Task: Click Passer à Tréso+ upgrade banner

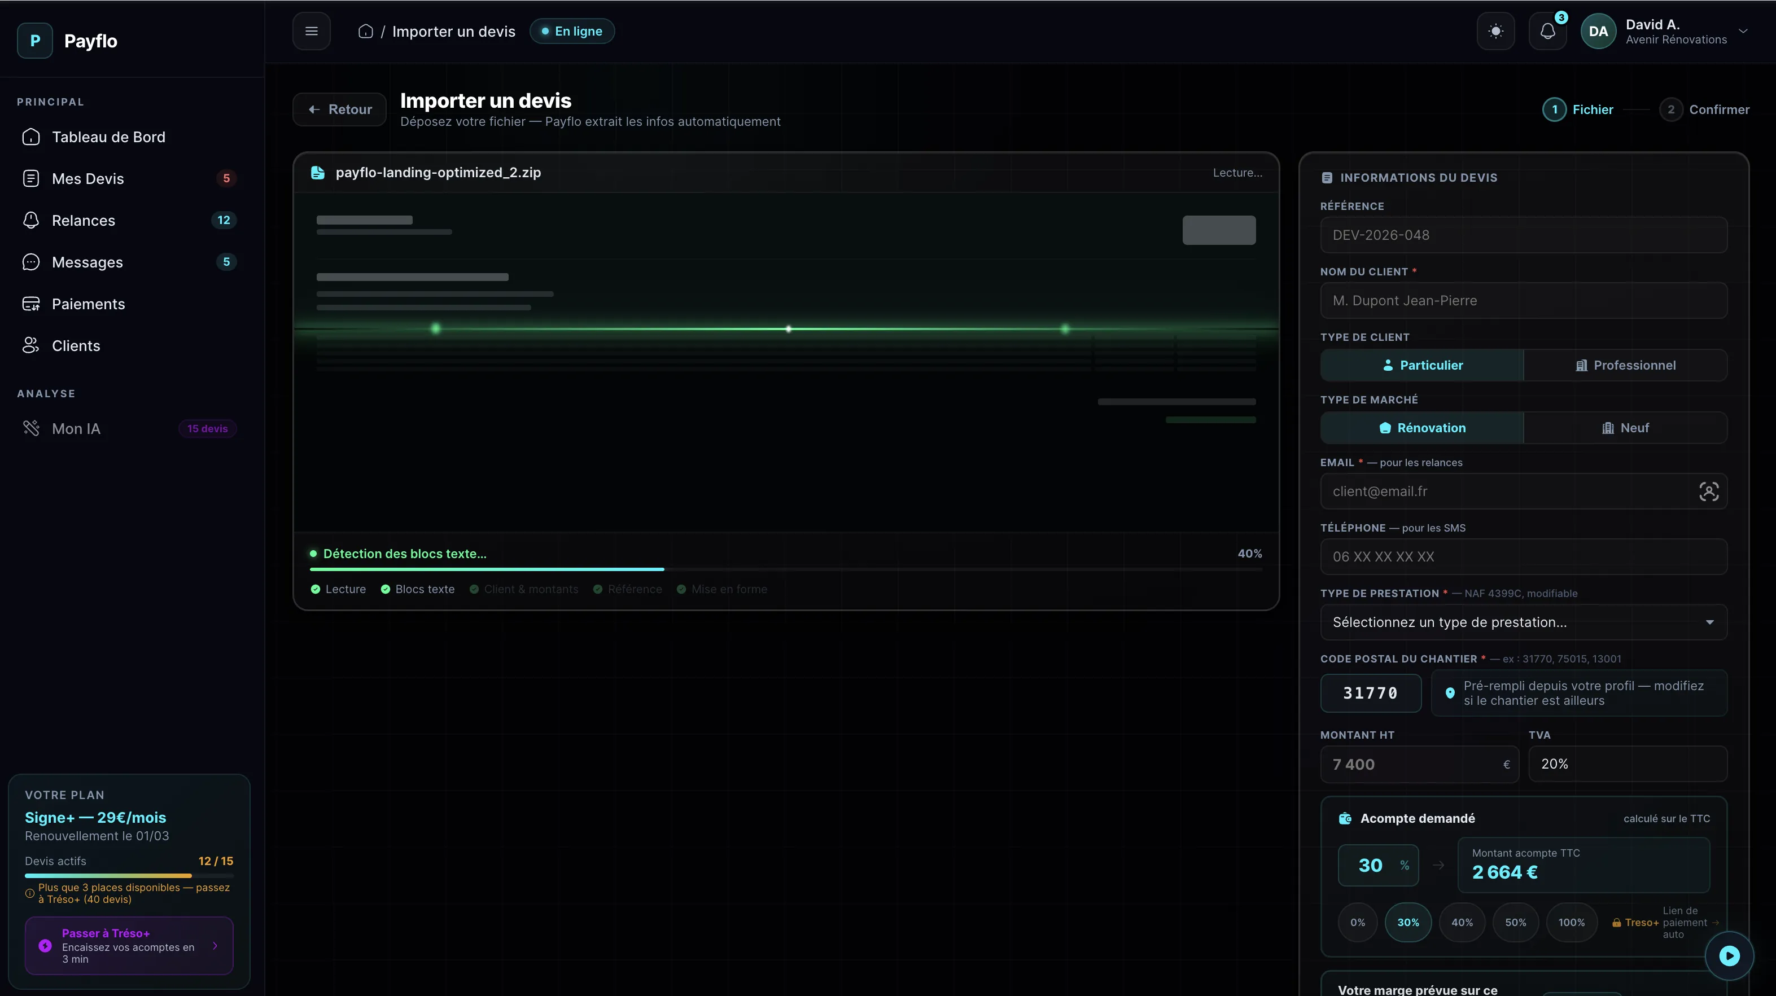Action: point(129,945)
